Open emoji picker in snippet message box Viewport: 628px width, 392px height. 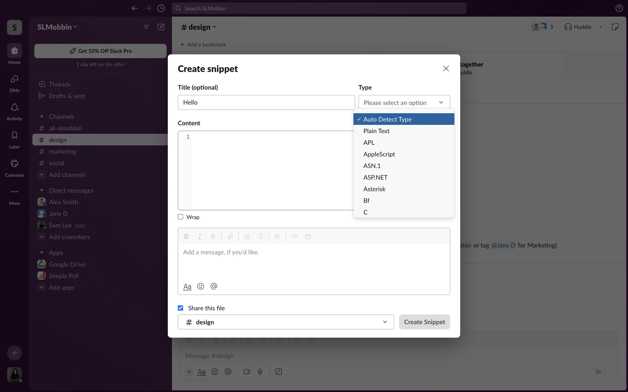tap(201, 286)
